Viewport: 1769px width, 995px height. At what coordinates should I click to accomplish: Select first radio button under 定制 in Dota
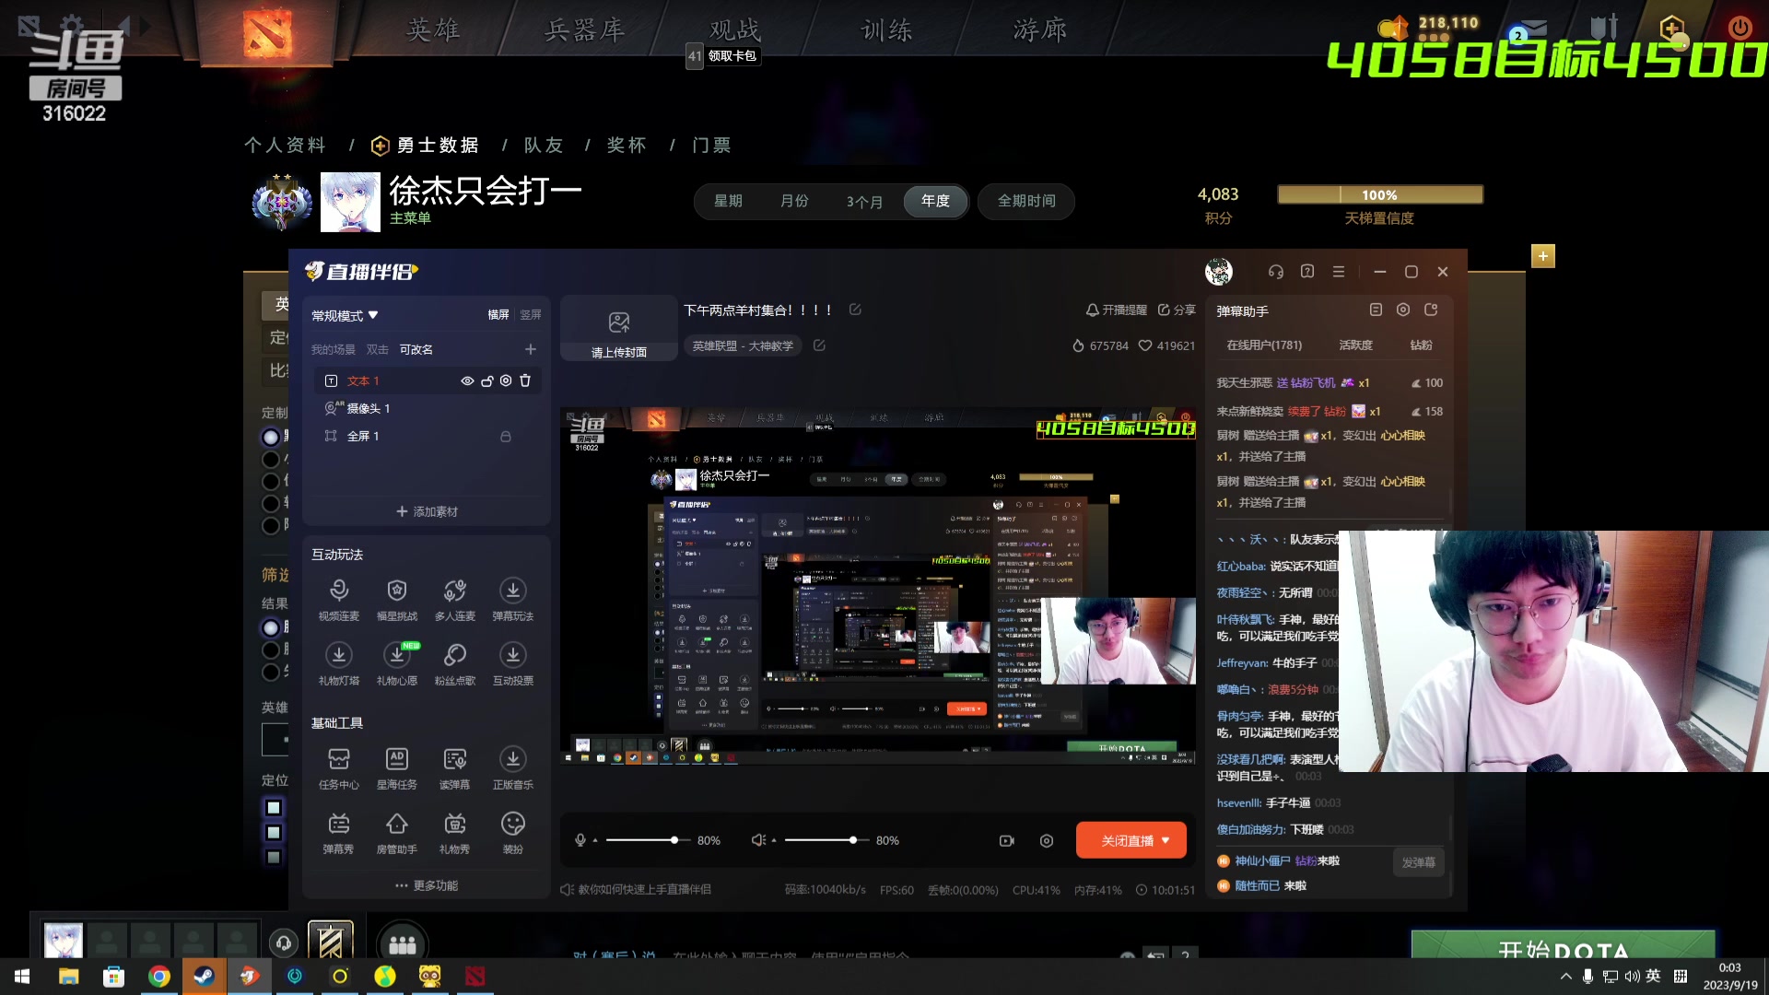tap(271, 437)
